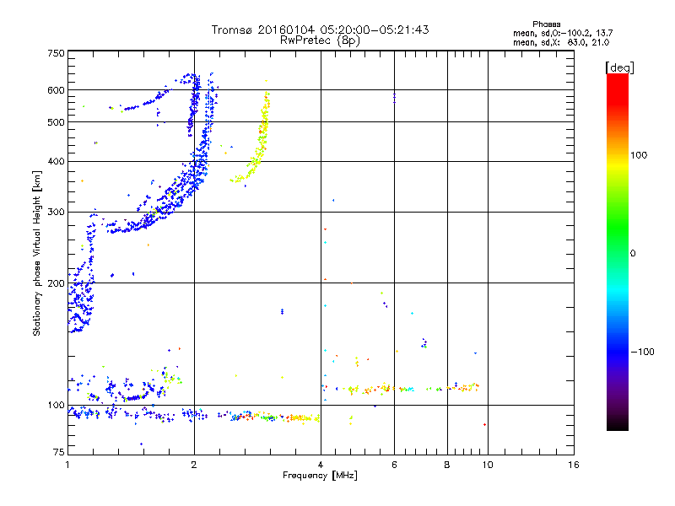Click the '500' height axis tick label

click(x=56, y=122)
